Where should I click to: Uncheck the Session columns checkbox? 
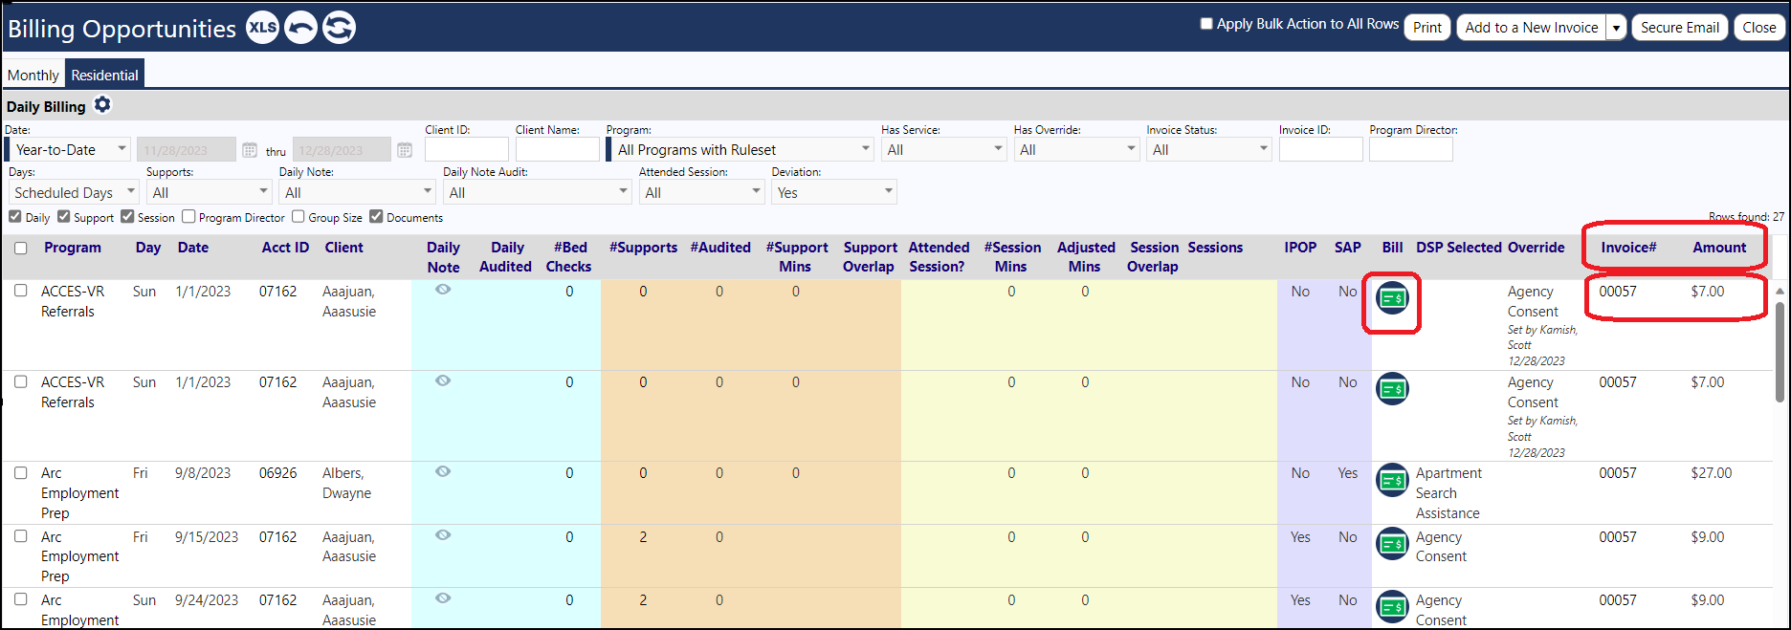127,217
